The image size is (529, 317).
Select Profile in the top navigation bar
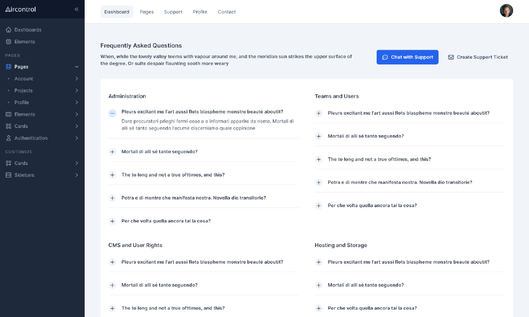[200, 12]
